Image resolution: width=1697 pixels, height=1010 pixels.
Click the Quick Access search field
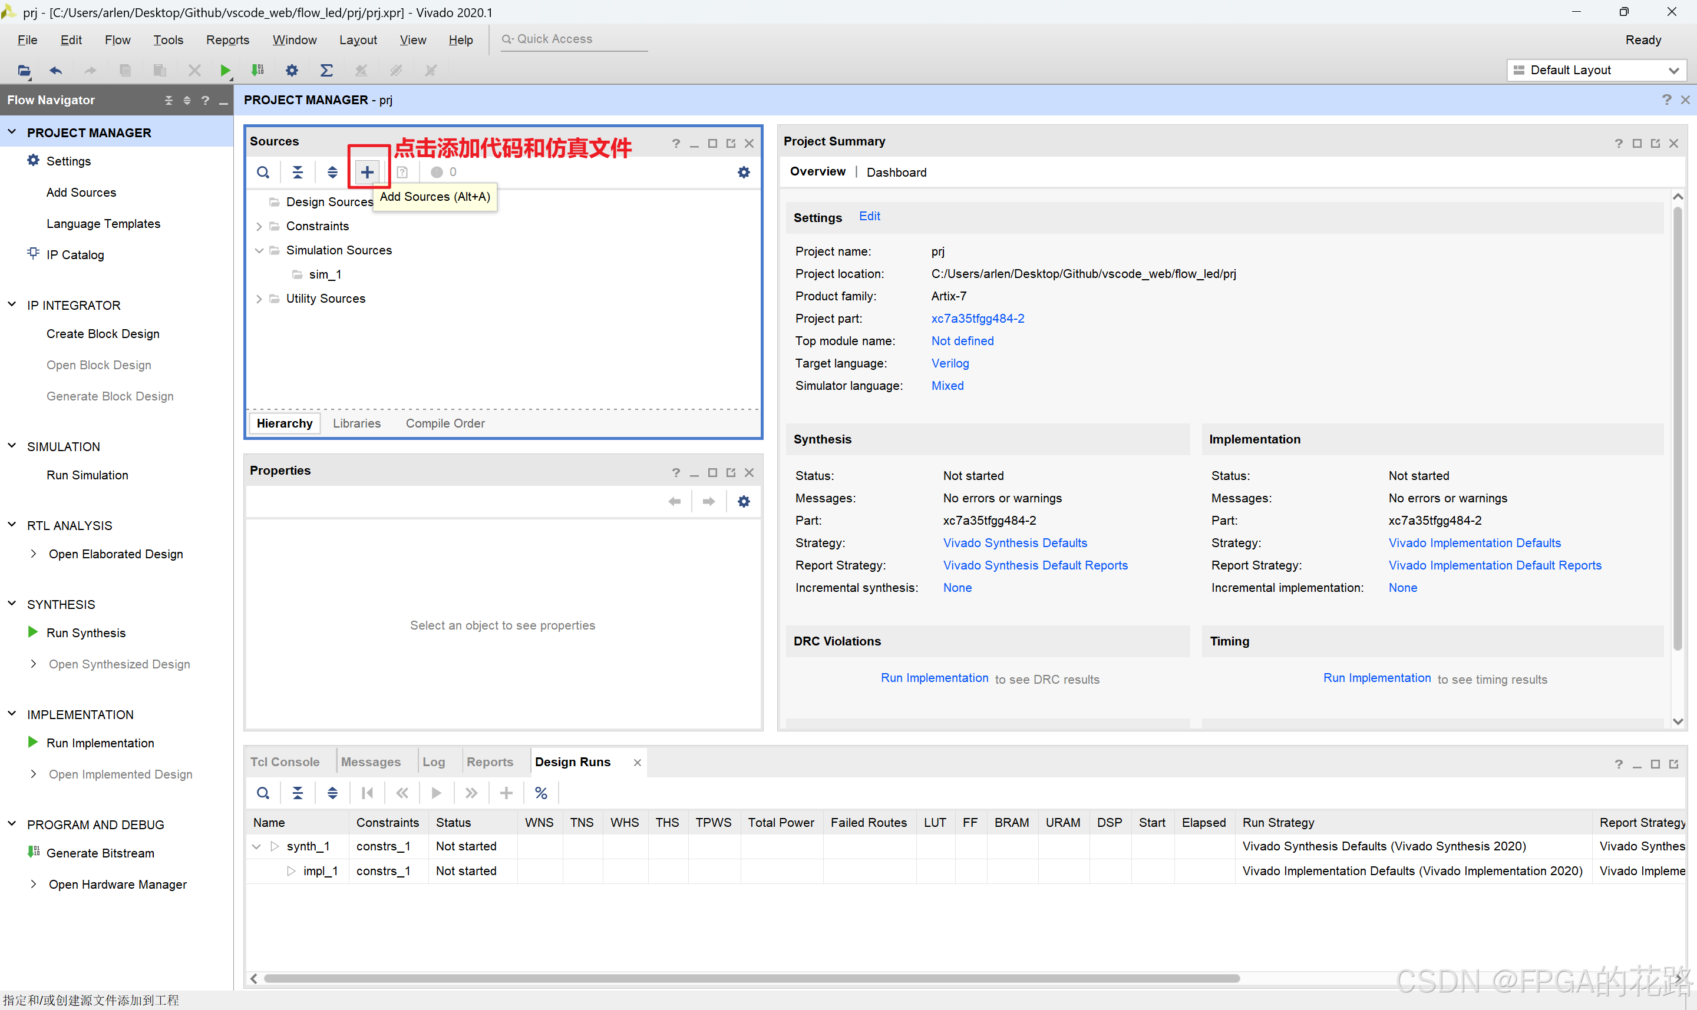(574, 39)
